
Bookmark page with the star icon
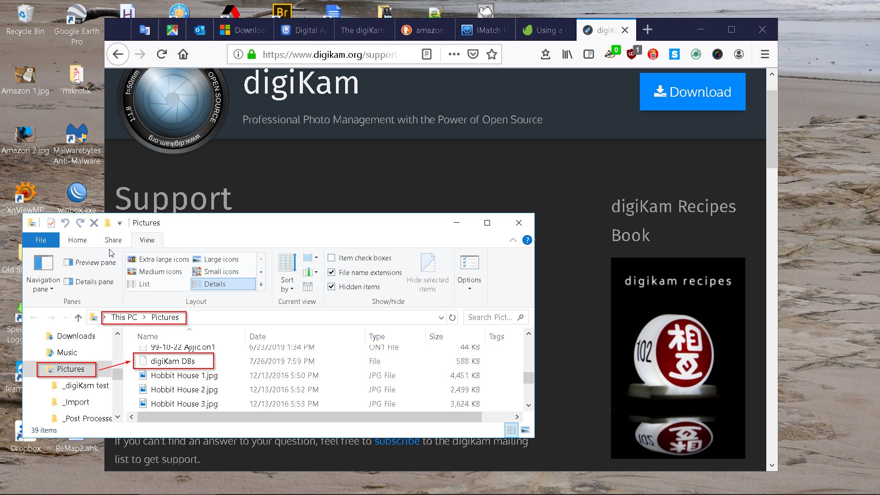[492, 55]
